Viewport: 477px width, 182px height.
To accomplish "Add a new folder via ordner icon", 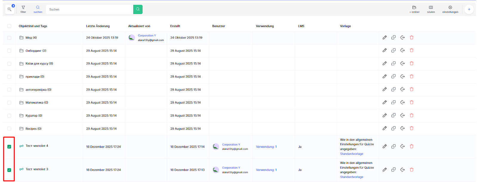I will point(414,9).
